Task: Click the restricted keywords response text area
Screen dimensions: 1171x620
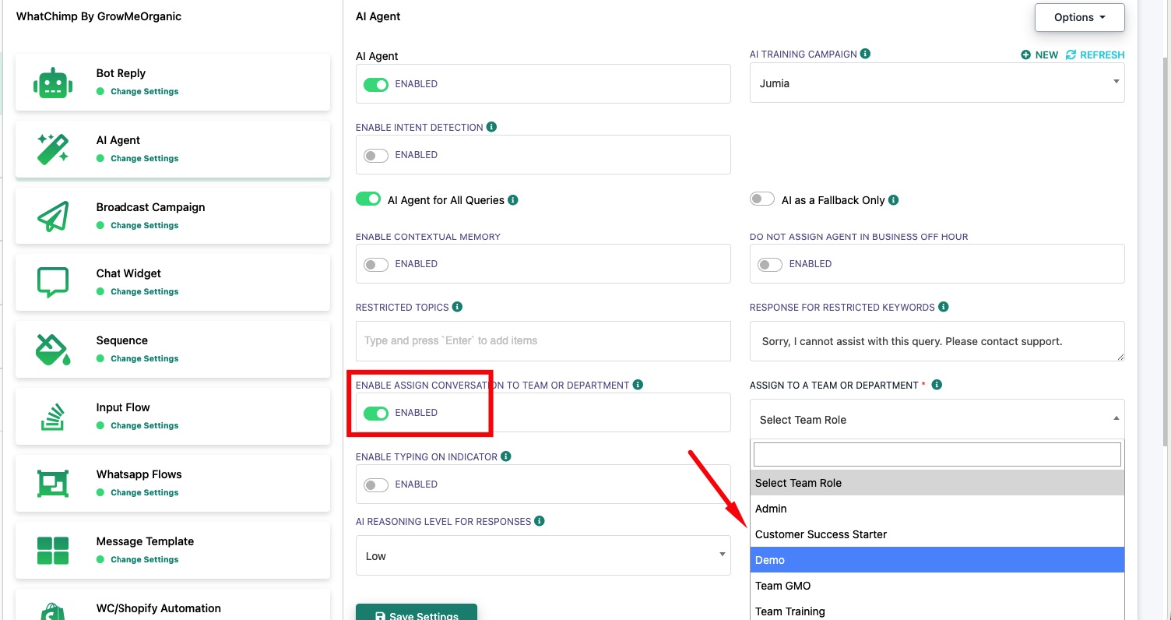Action: tap(937, 341)
